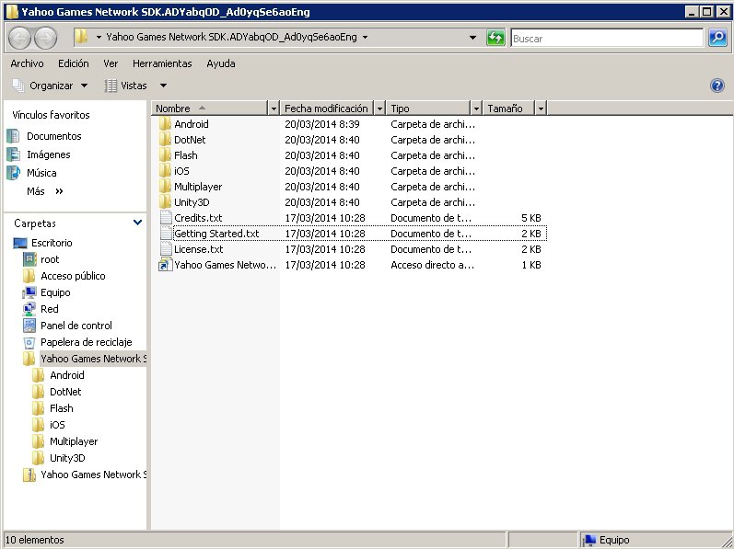Screen dimensions: 734x549
Task: Select the zipped Yahoo Games Network archive icon
Action: click(x=29, y=475)
